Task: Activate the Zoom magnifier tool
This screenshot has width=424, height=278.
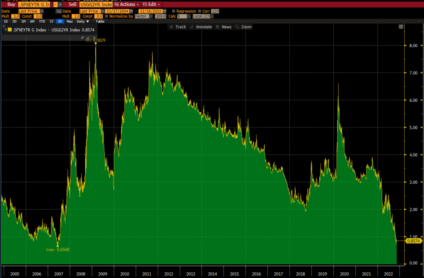Action: point(243,27)
